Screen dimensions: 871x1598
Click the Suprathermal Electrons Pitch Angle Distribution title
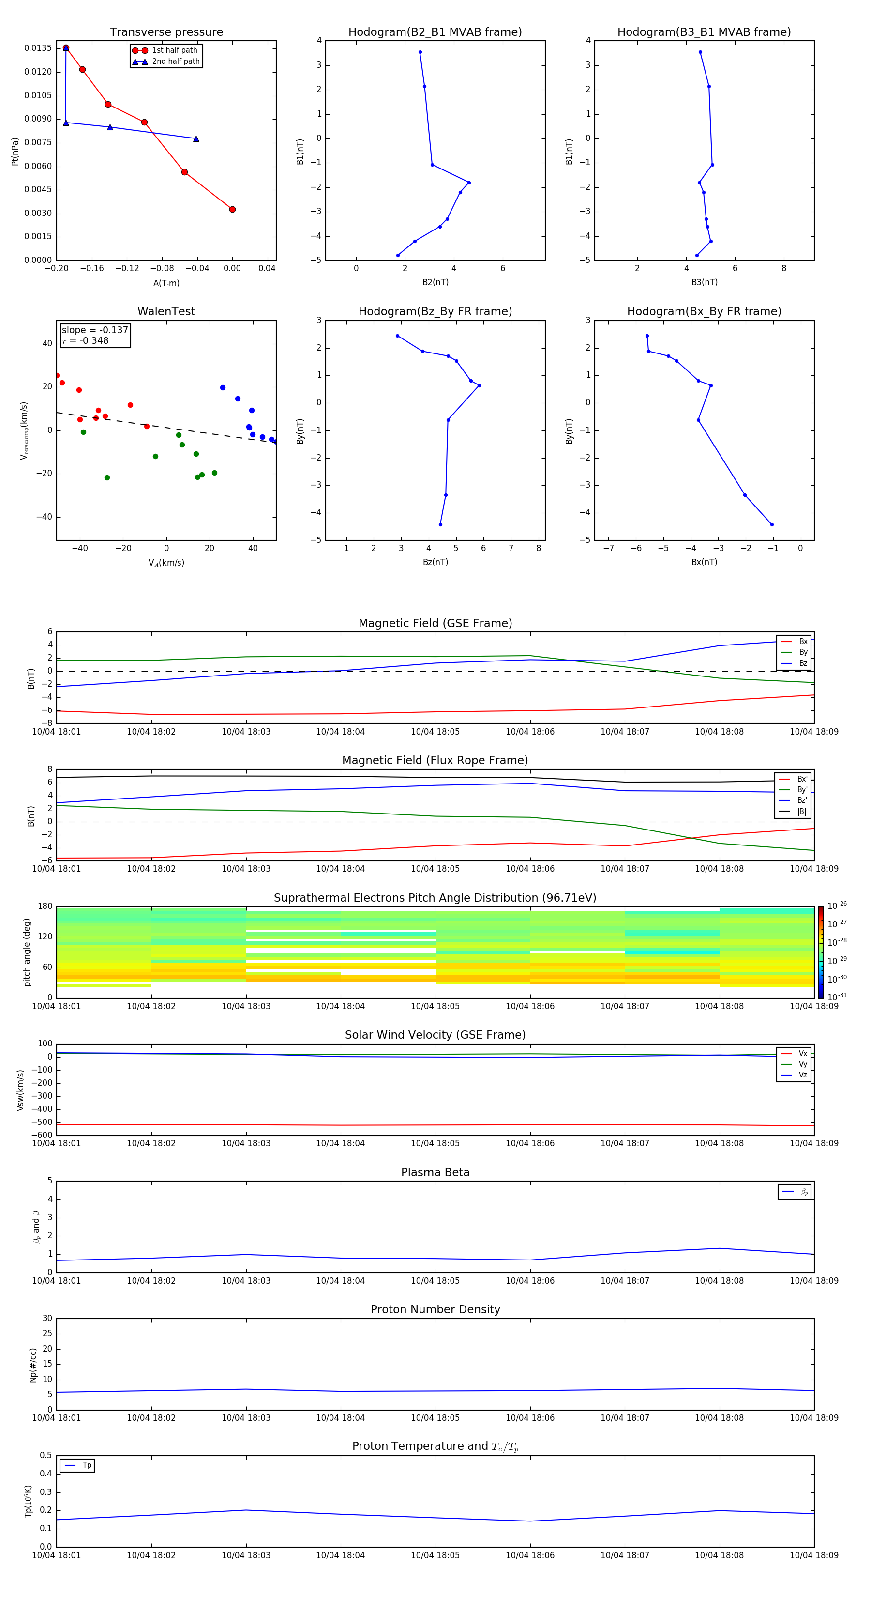435,898
